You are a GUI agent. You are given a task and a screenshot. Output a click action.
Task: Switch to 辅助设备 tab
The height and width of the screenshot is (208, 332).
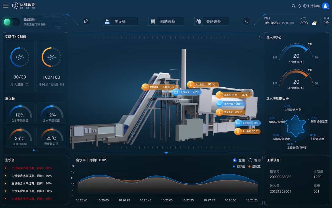[x=166, y=21]
